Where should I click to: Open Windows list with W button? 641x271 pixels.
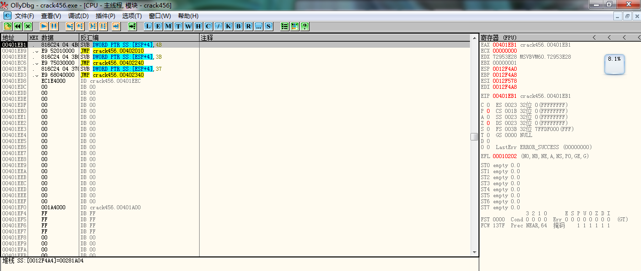coord(189,26)
